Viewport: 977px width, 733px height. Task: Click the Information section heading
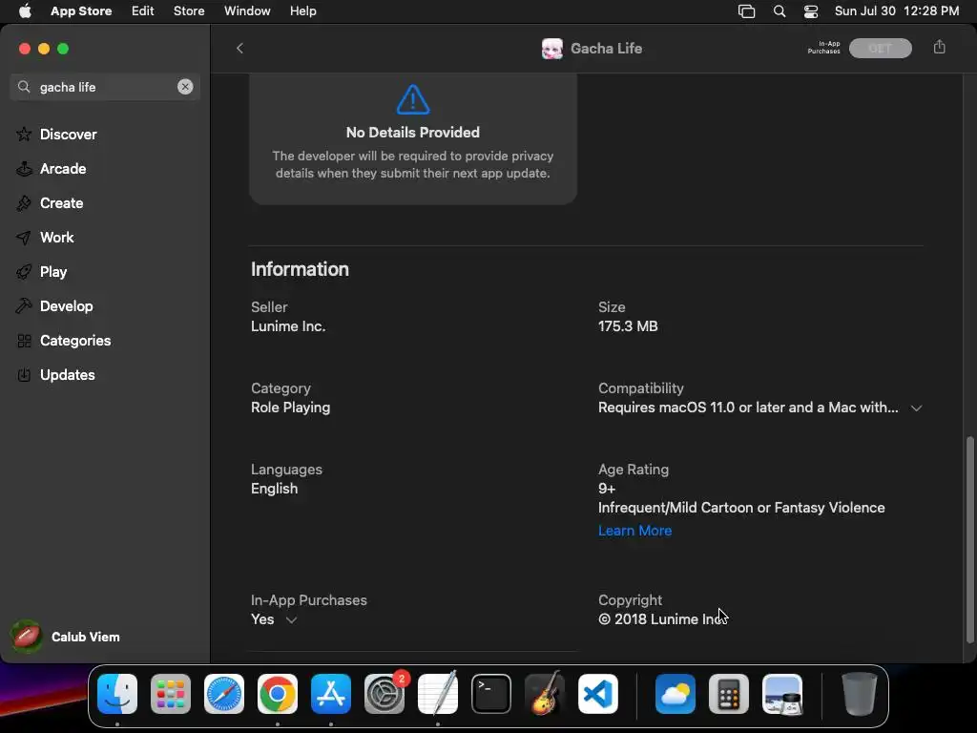coord(300,269)
